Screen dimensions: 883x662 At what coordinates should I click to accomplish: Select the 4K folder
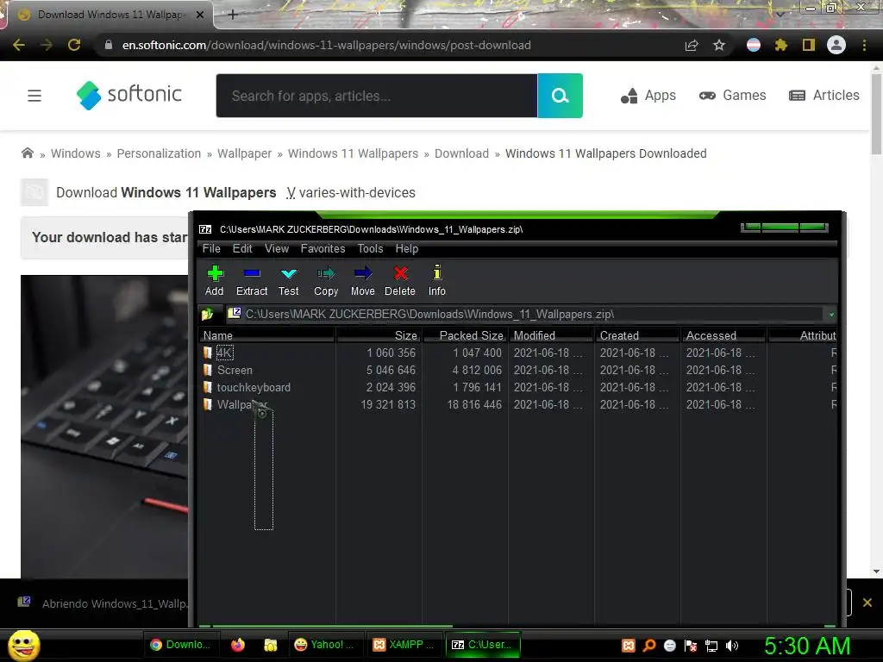[224, 353]
